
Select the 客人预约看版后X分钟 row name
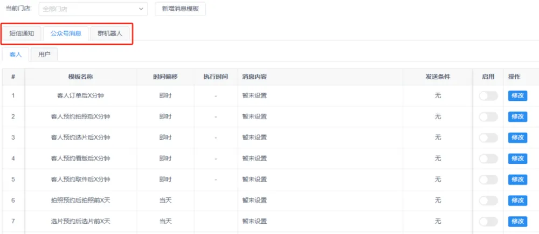(80, 159)
